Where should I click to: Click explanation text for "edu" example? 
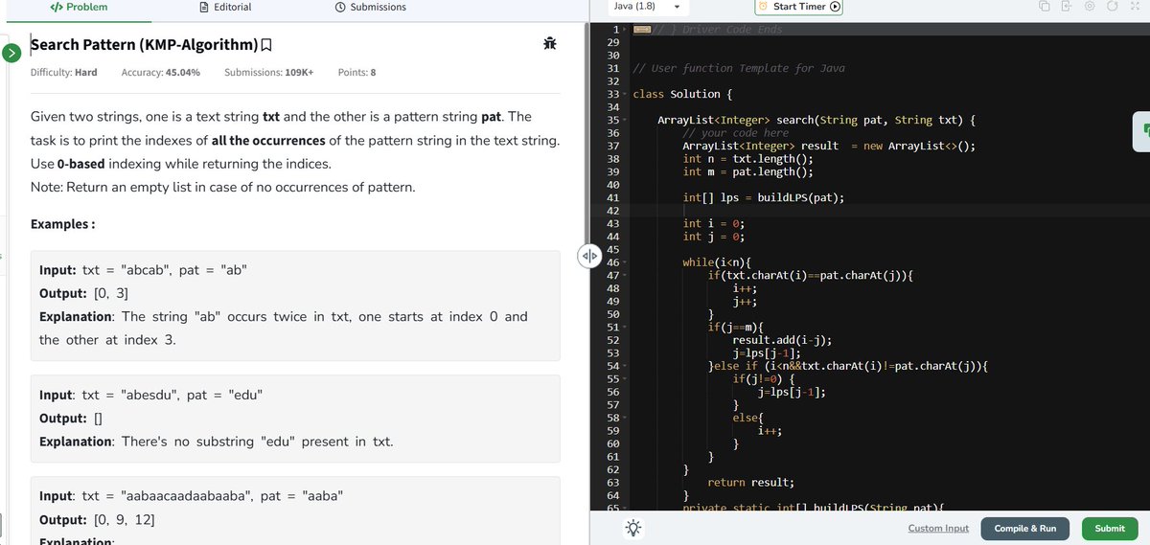216,442
